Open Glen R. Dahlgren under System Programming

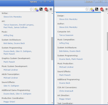pos(23,51)
